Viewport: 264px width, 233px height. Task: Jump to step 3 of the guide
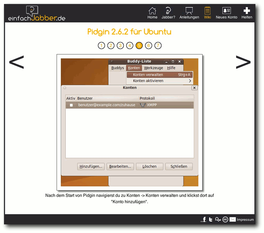(120, 45)
